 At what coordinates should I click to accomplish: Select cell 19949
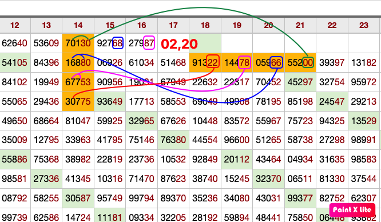(46, 82)
